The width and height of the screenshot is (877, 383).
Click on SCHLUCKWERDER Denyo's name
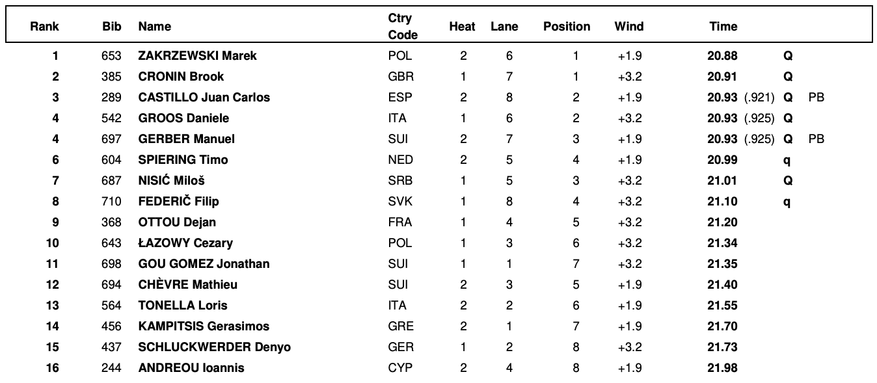[214, 347]
